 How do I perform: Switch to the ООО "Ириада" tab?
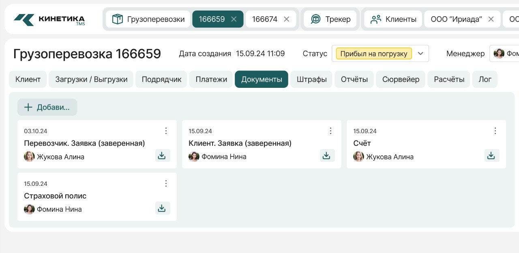[x=461, y=19]
